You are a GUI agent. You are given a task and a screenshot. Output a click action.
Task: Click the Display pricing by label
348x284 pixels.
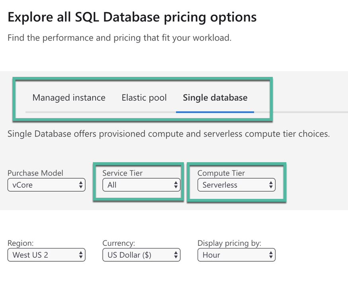coord(229,243)
